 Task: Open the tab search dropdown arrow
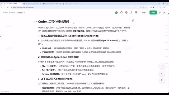coord(2,4)
